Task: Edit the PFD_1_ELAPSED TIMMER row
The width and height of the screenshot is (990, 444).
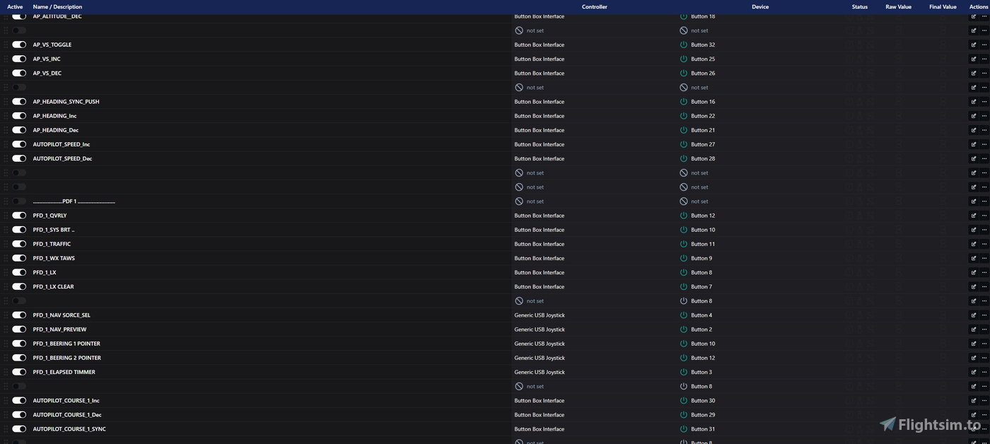Action: click(x=973, y=372)
